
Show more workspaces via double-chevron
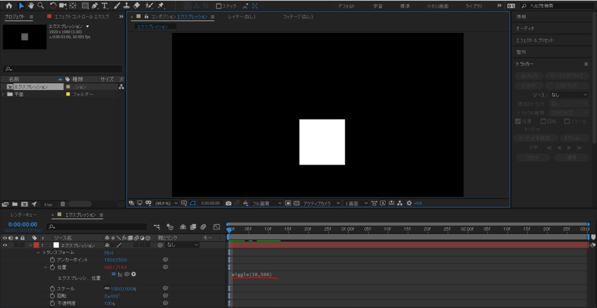tap(499, 6)
